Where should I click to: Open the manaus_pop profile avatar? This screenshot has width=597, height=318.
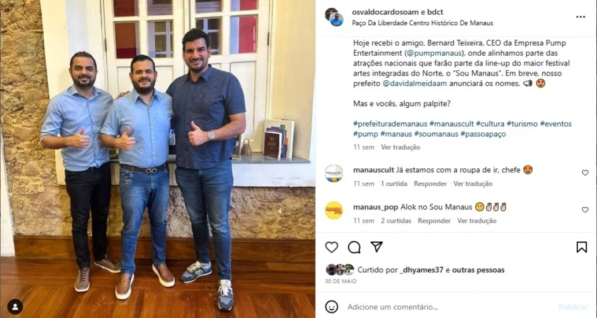(334, 211)
